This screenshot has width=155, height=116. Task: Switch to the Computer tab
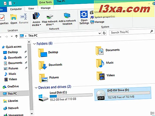pyautogui.click(x=16, y=9)
